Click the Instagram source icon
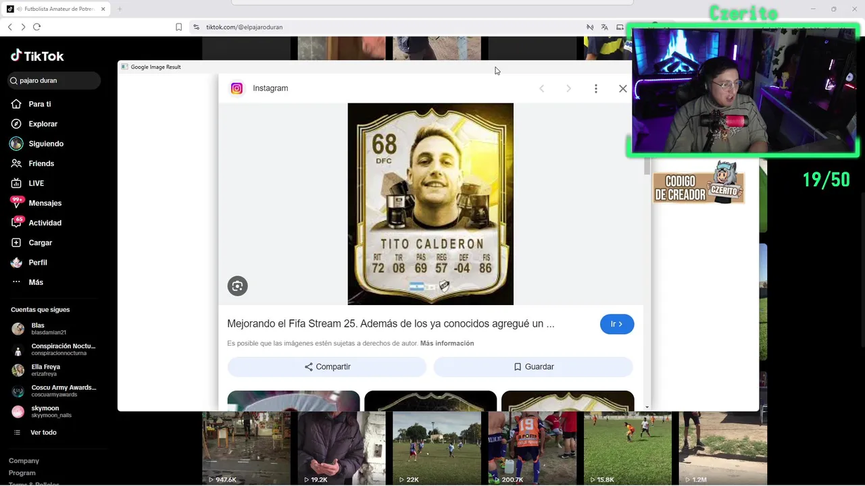The width and height of the screenshot is (865, 486). click(x=237, y=88)
